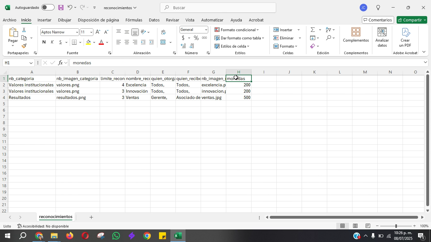This screenshot has width=431, height=242.
Task: Apply the yellow fill color bucket
Action: tap(88, 42)
